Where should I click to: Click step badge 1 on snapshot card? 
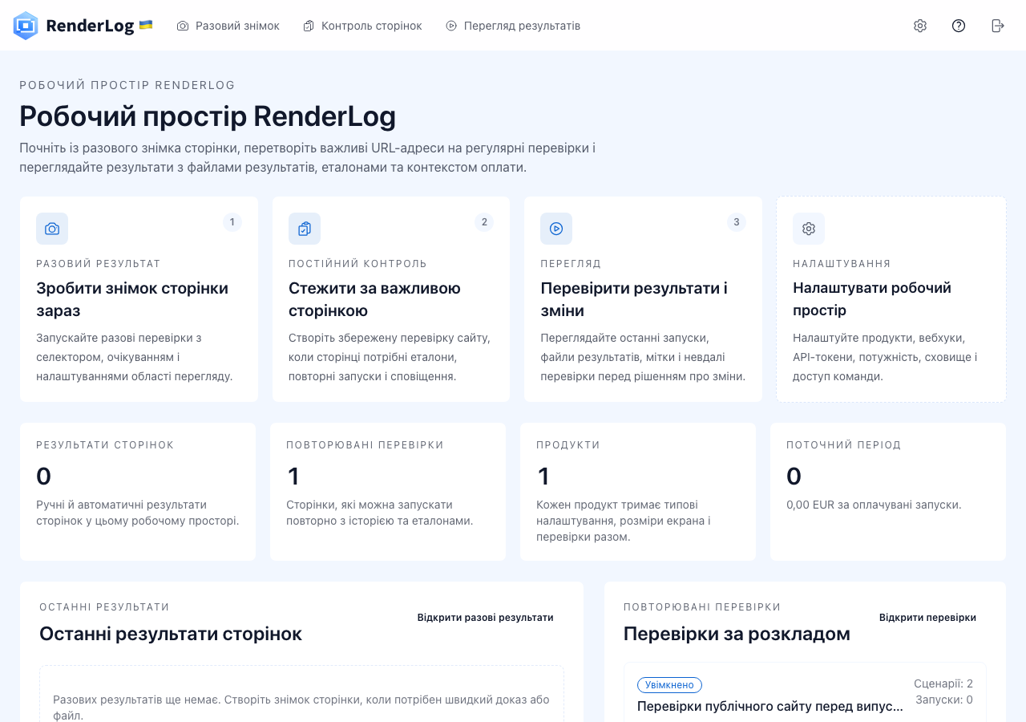[x=232, y=222]
